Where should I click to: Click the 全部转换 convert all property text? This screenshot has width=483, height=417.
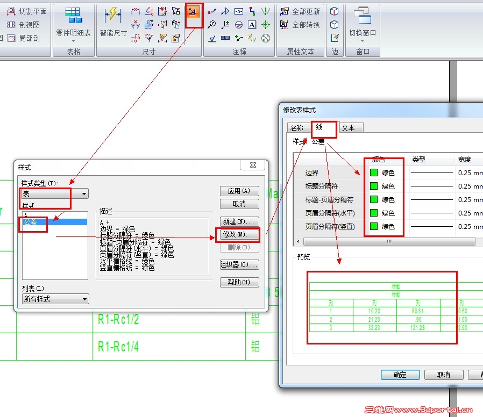300,25
